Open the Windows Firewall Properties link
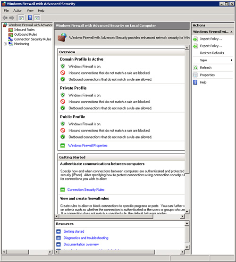The image size is (236, 262). pos(88,146)
